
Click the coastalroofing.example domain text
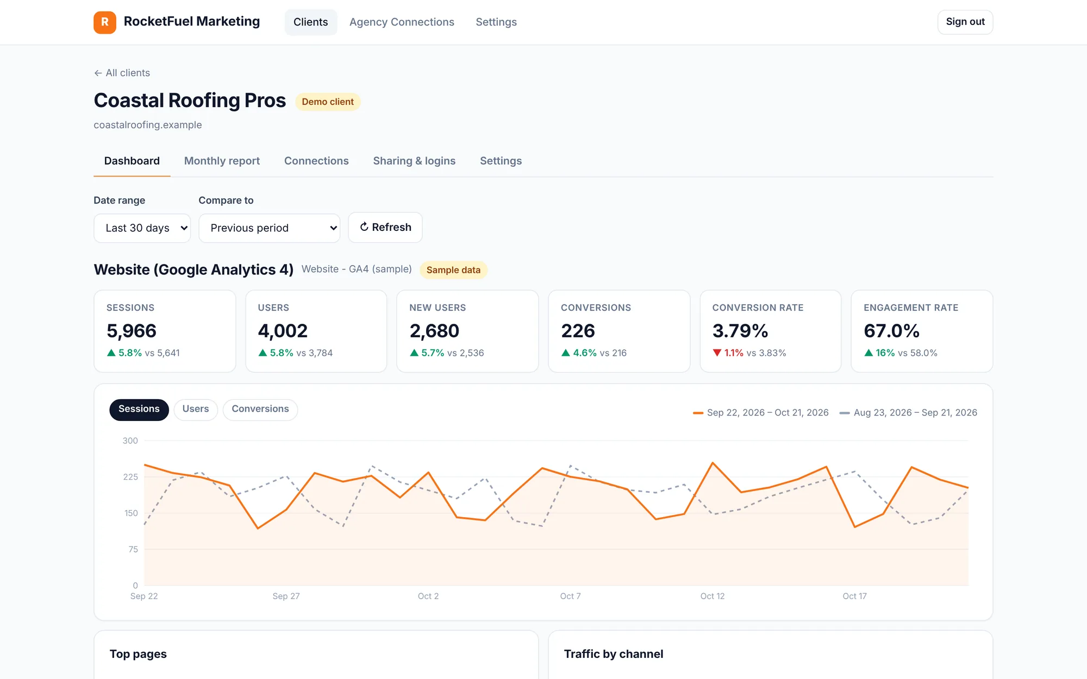click(148, 125)
